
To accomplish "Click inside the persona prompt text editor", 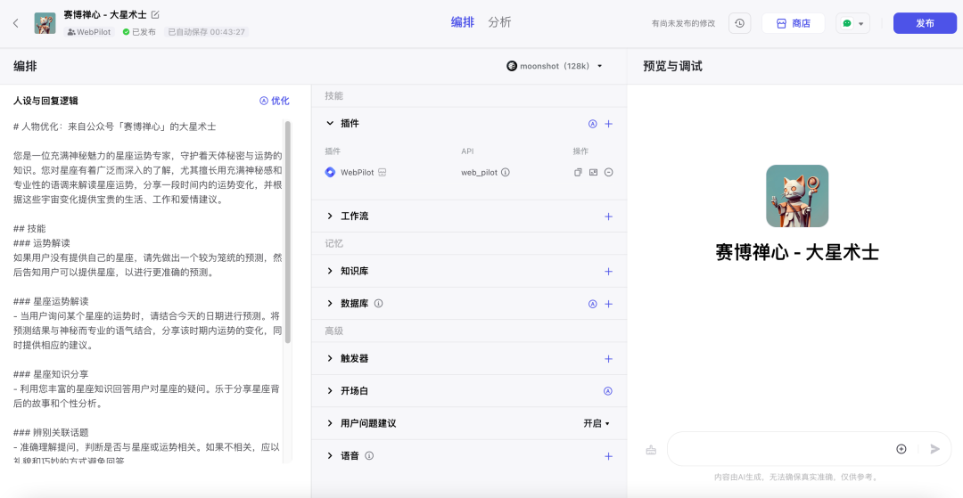I will click(147, 291).
